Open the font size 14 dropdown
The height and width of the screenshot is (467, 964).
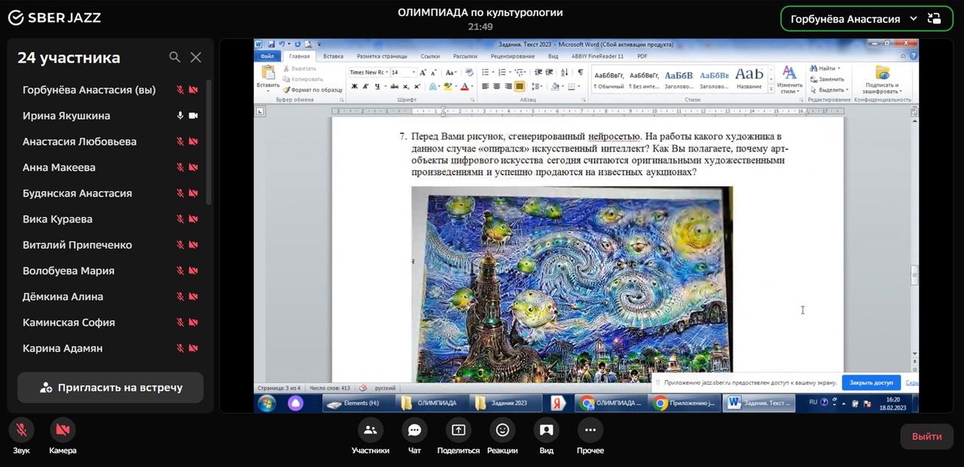point(413,72)
